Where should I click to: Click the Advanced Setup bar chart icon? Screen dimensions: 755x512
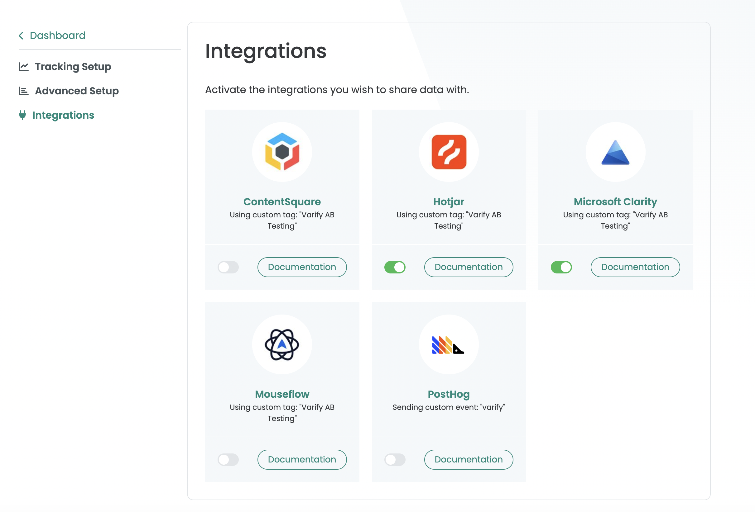coord(23,91)
